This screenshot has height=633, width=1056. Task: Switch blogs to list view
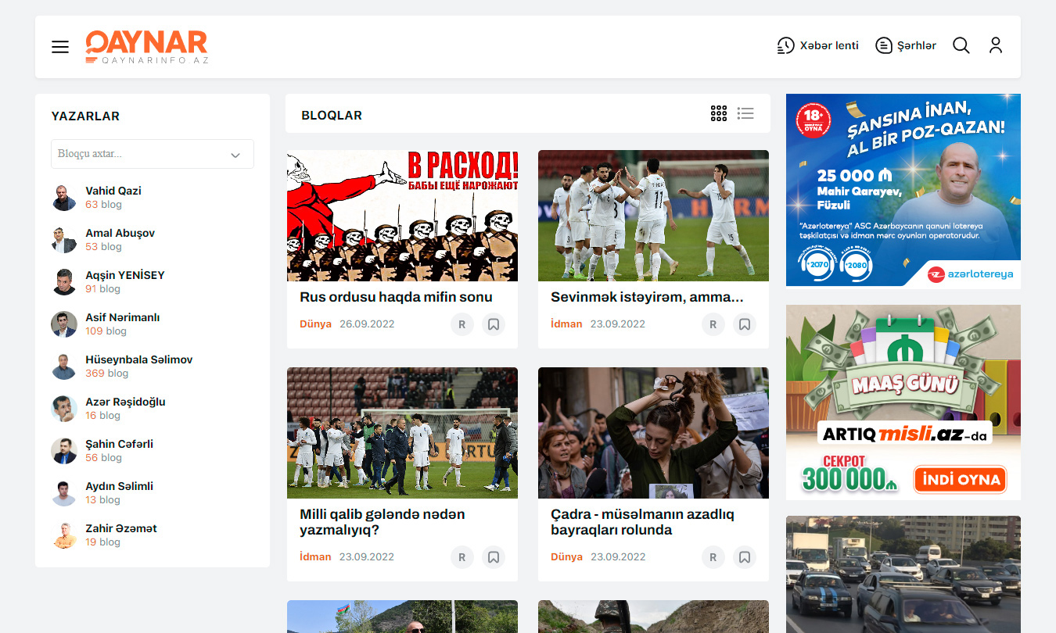(x=745, y=114)
